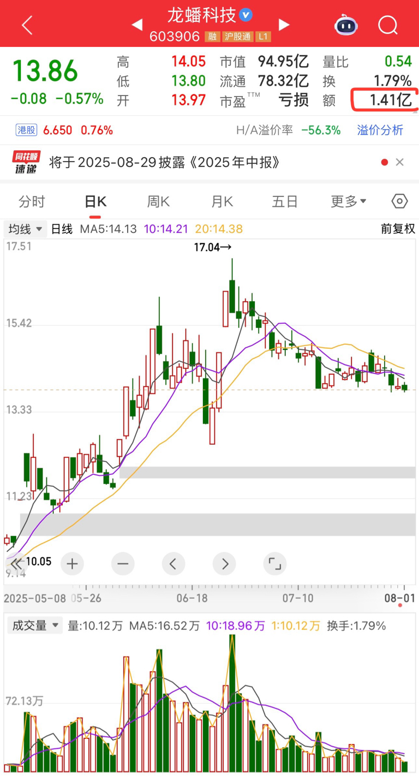
Task: Dismiss the 2025年中报 notice
Action: 399,162
